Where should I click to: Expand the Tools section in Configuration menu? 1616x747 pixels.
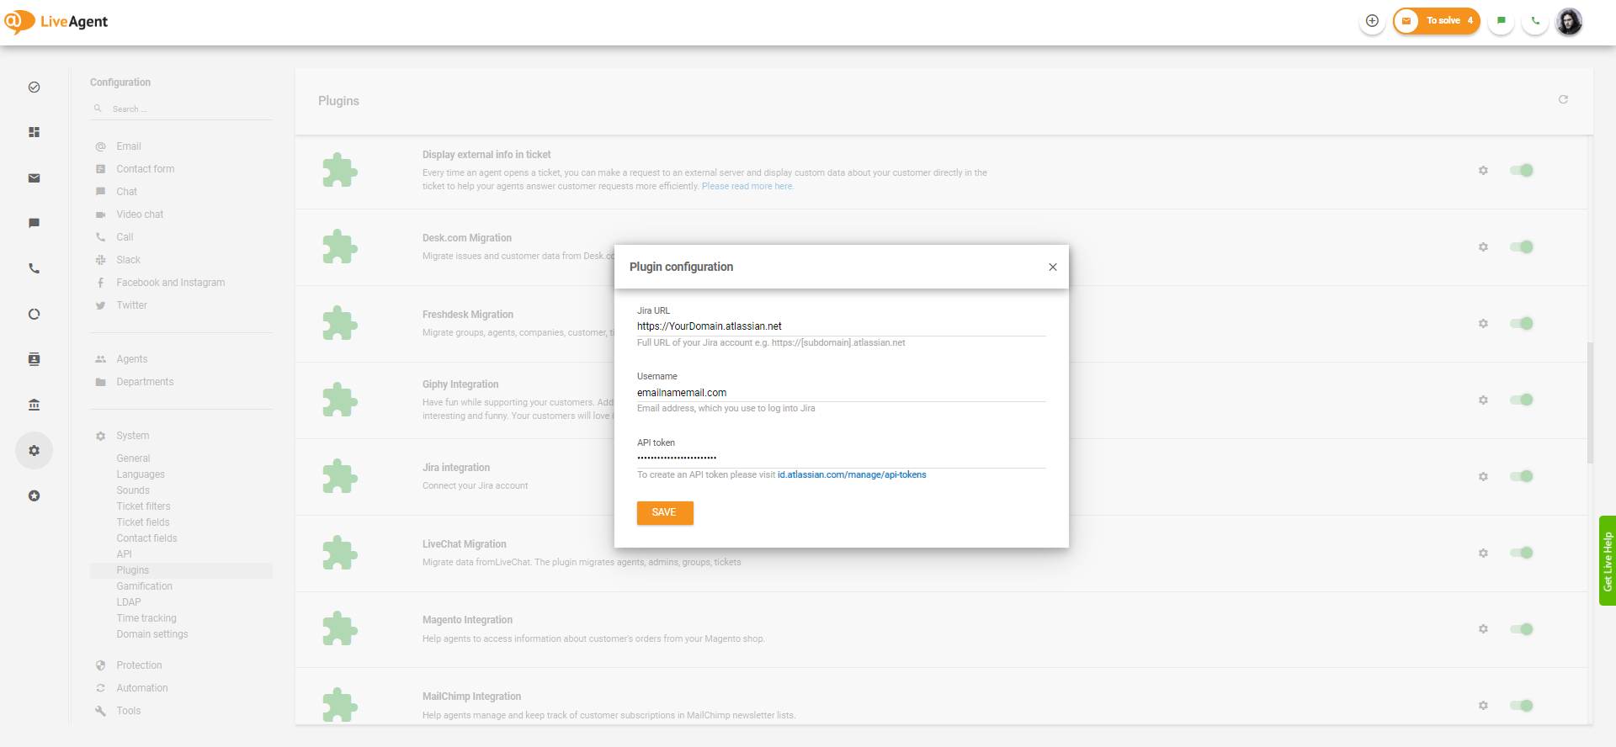(128, 711)
